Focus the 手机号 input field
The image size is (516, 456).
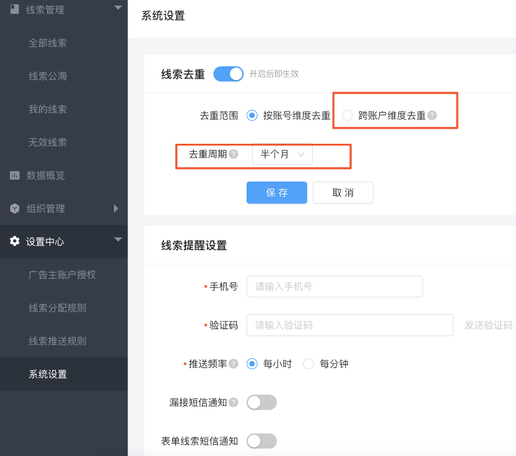pyautogui.click(x=335, y=286)
